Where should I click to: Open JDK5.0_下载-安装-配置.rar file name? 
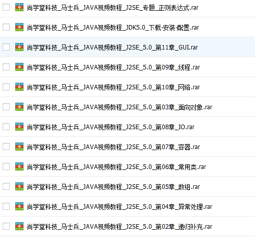click(113, 28)
